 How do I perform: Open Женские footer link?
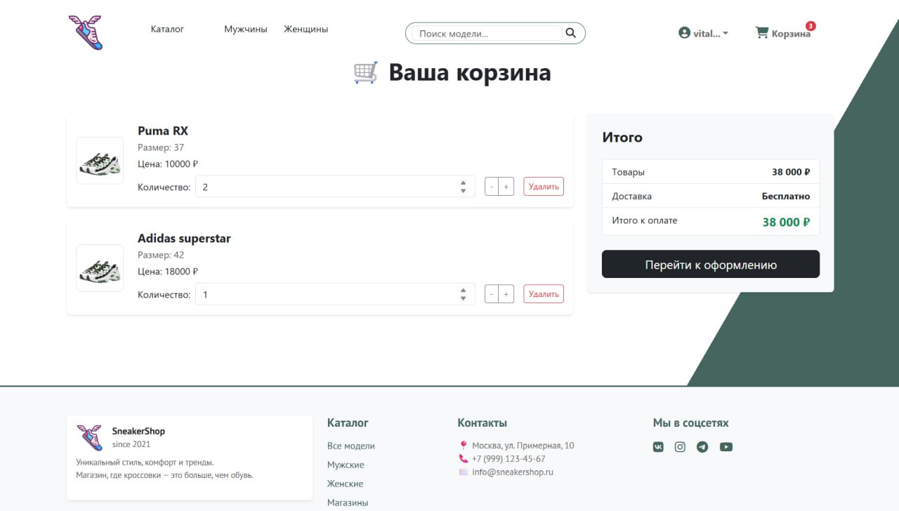point(345,484)
